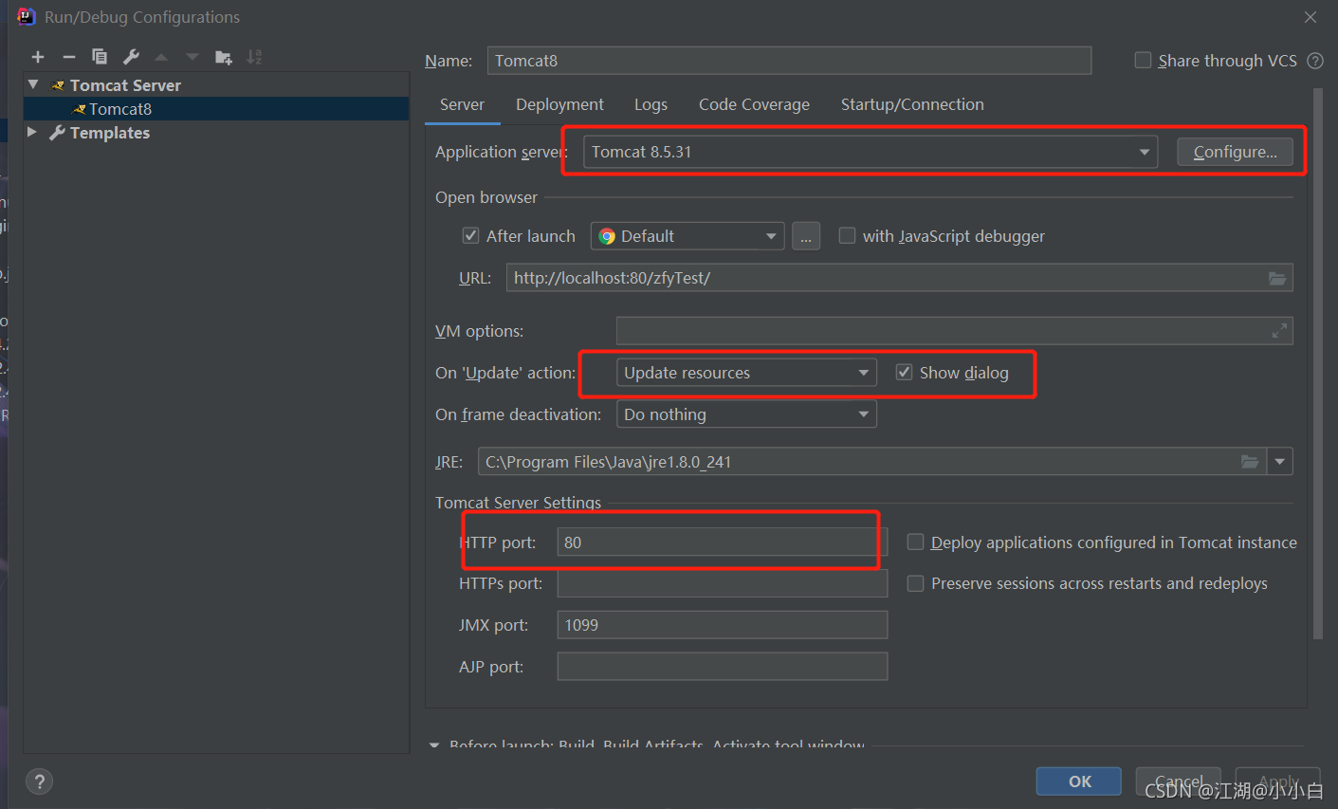Enable Preserve sessions across restarts and redeploys

click(915, 583)
